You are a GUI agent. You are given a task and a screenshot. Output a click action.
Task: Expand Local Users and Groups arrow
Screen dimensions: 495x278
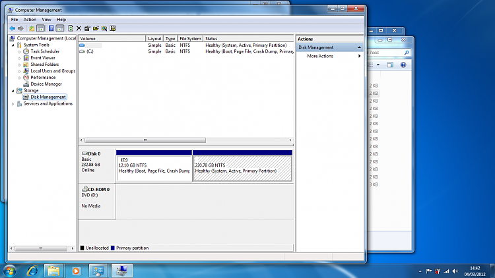(20, 71)
